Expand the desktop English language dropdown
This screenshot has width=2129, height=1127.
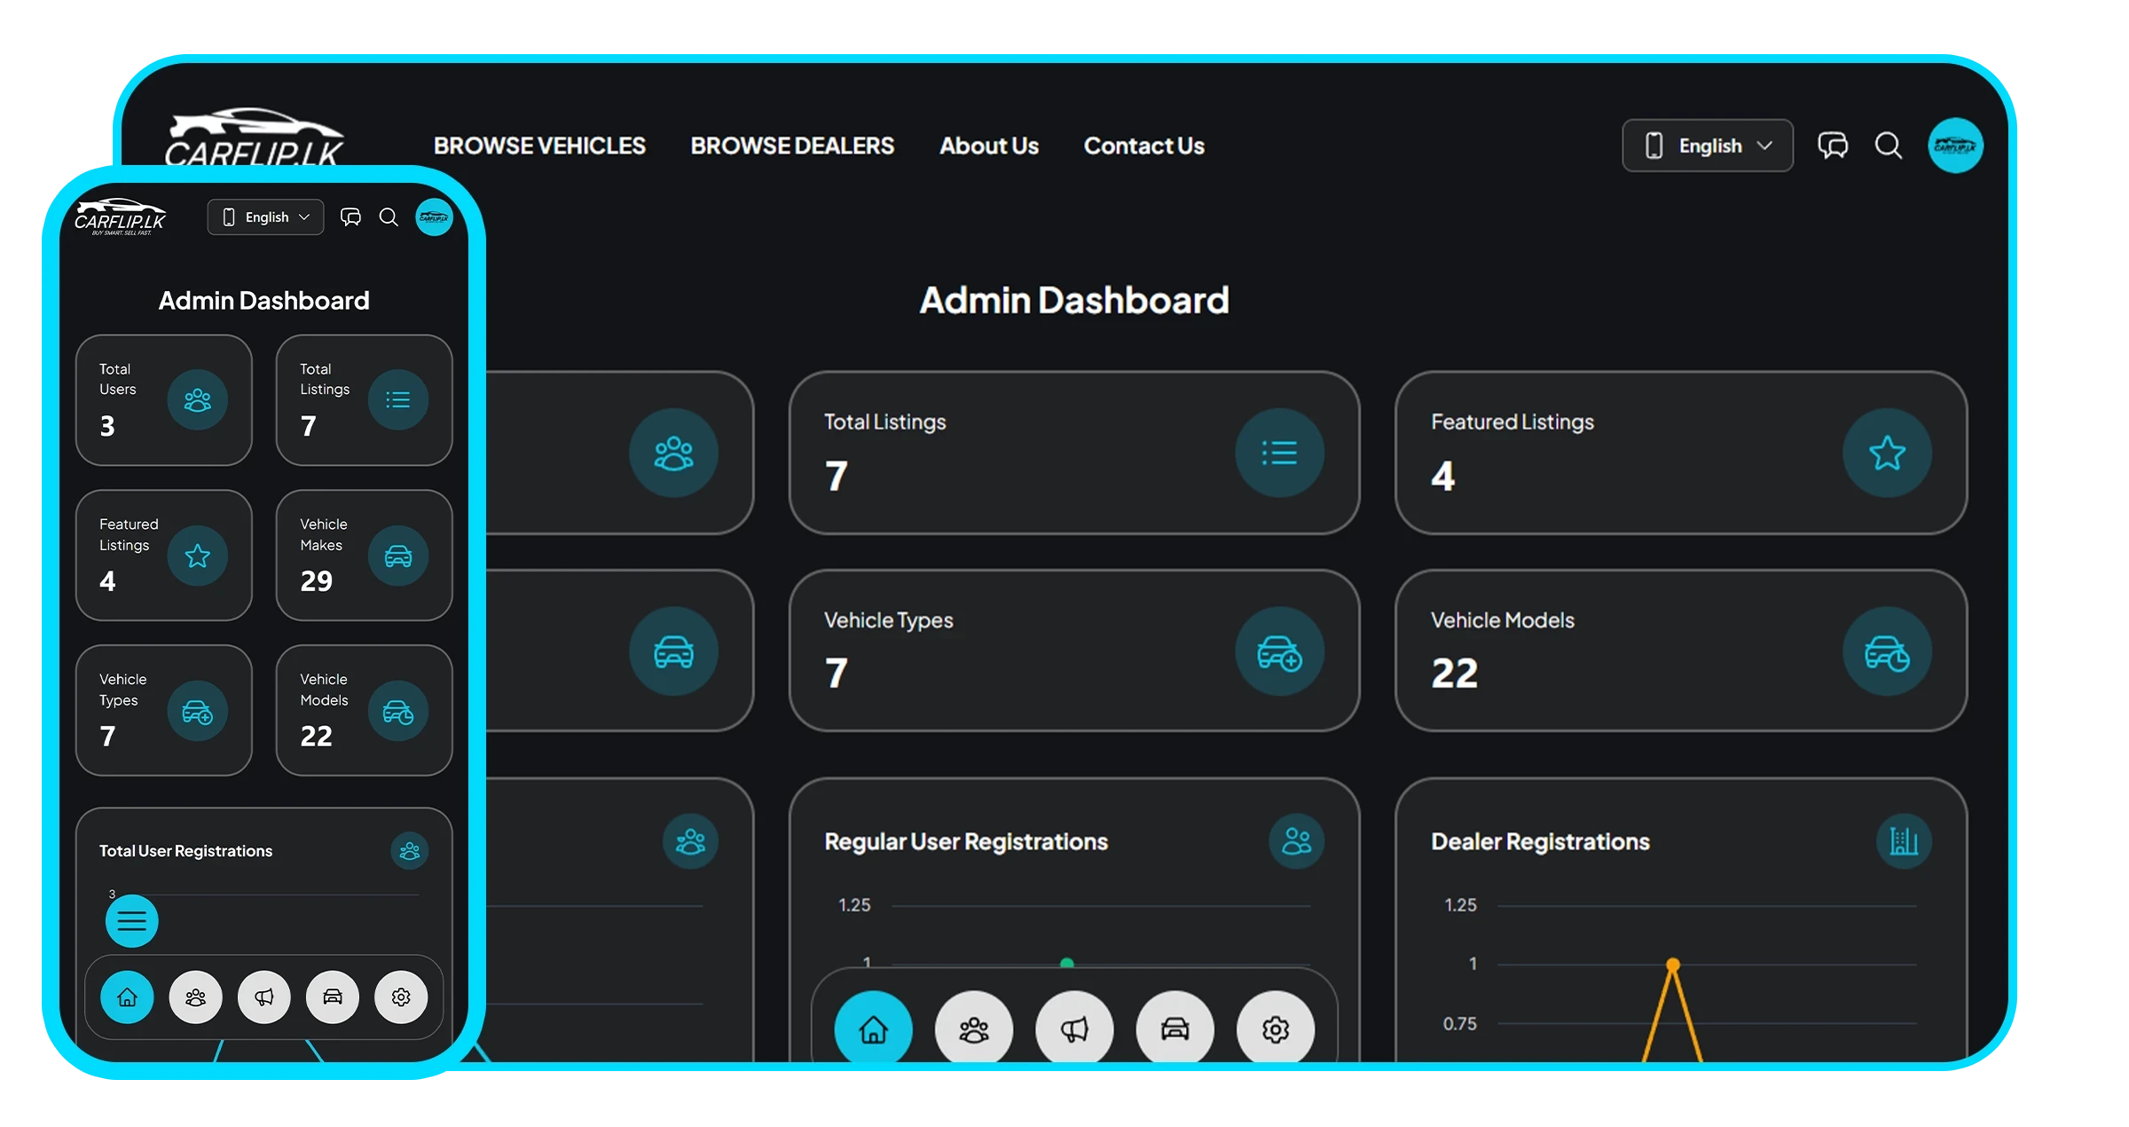[1708, 146]
